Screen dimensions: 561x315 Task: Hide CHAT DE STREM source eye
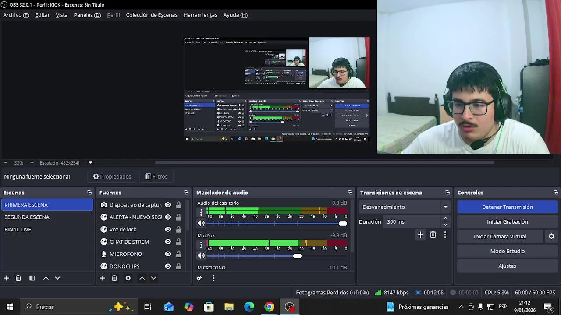tap(168, 241)
